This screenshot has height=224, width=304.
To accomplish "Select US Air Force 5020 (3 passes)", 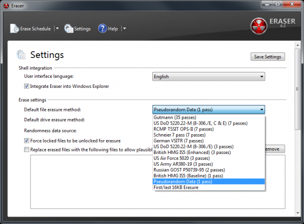I will 209,158.
